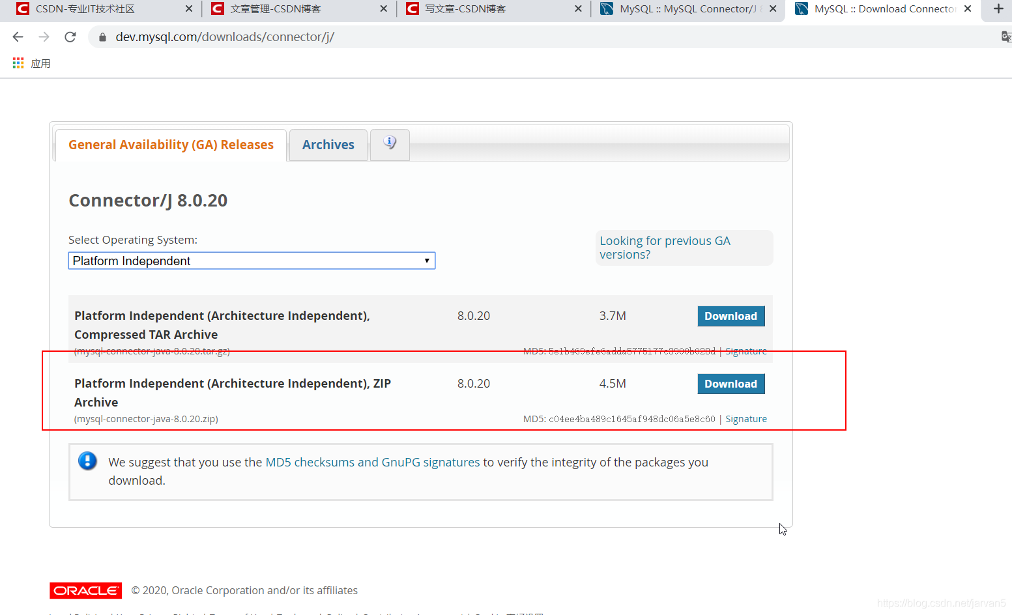Screen dimensions: 1012x615
Task: Open Signature link for ZIP package
Action: pyautogui.click(x=746, y=419)
